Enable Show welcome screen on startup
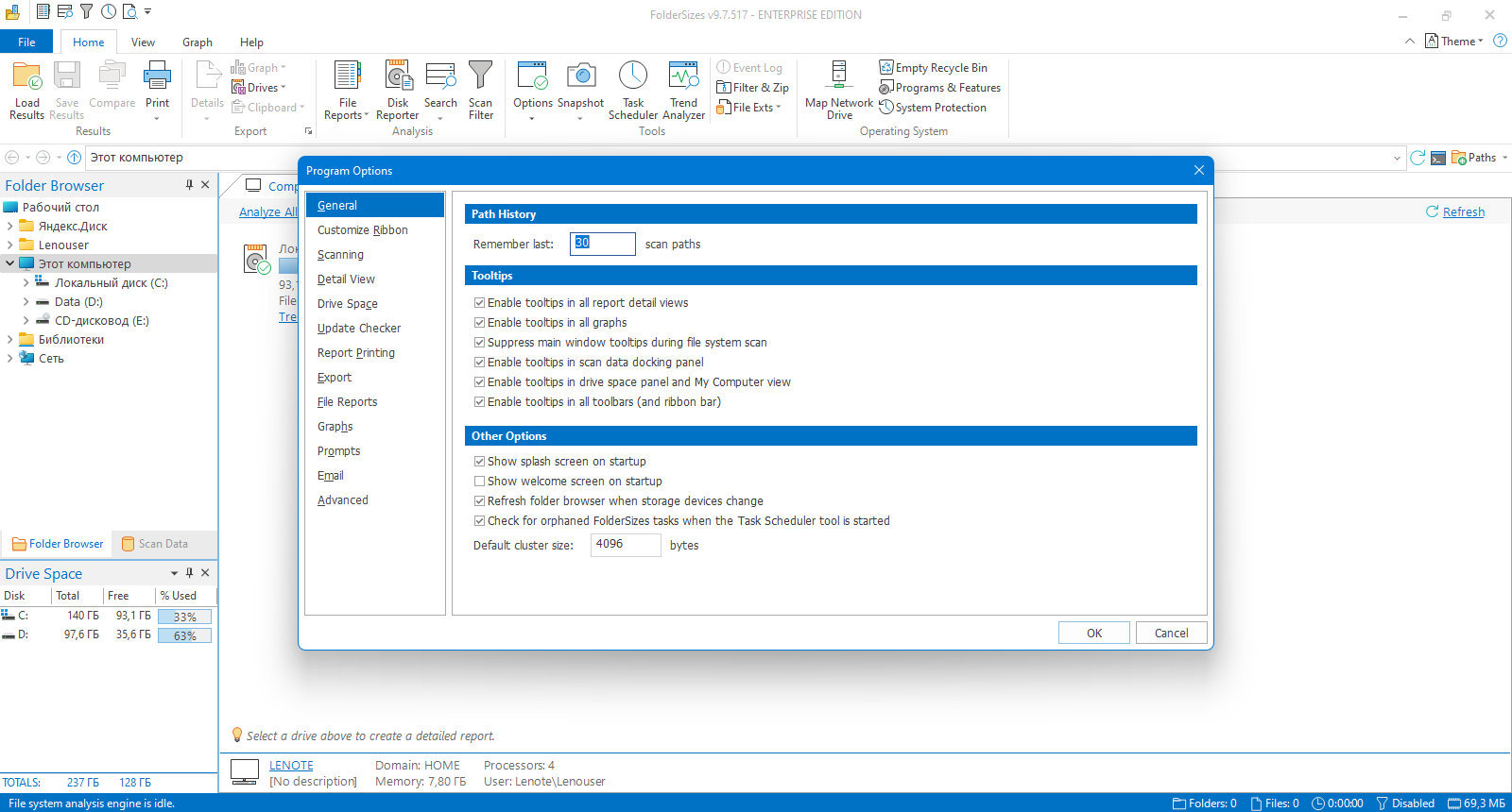The height and width of the screenshot is (812, 1512). pyautogui.click(x=480, y=482)
